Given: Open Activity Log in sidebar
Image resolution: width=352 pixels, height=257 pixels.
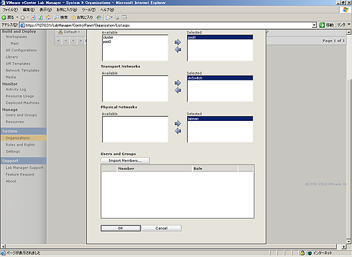Looking at the screenshot, I should 16,89.
